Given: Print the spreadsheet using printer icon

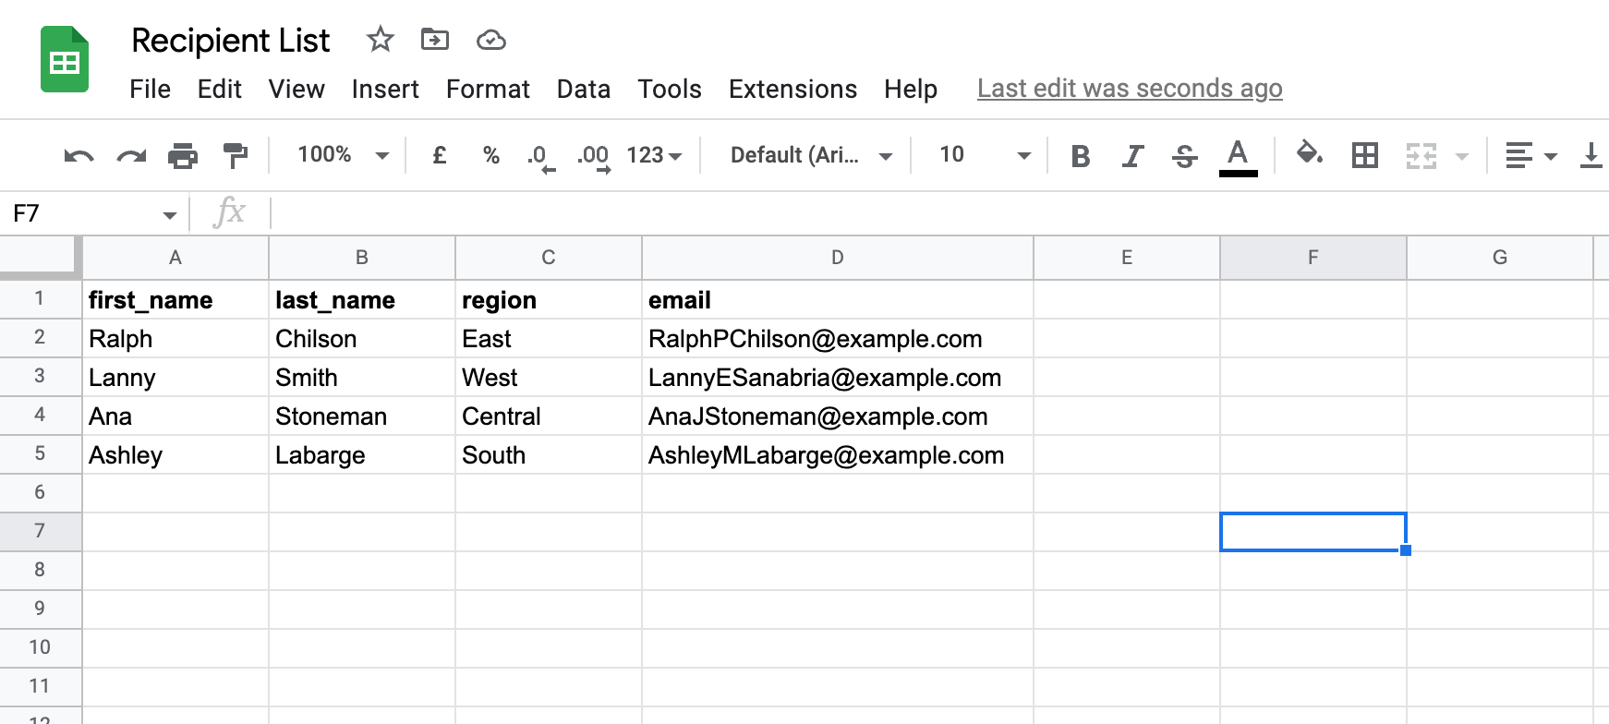Looking at the screenshot, I should click(x=183, y=155).
